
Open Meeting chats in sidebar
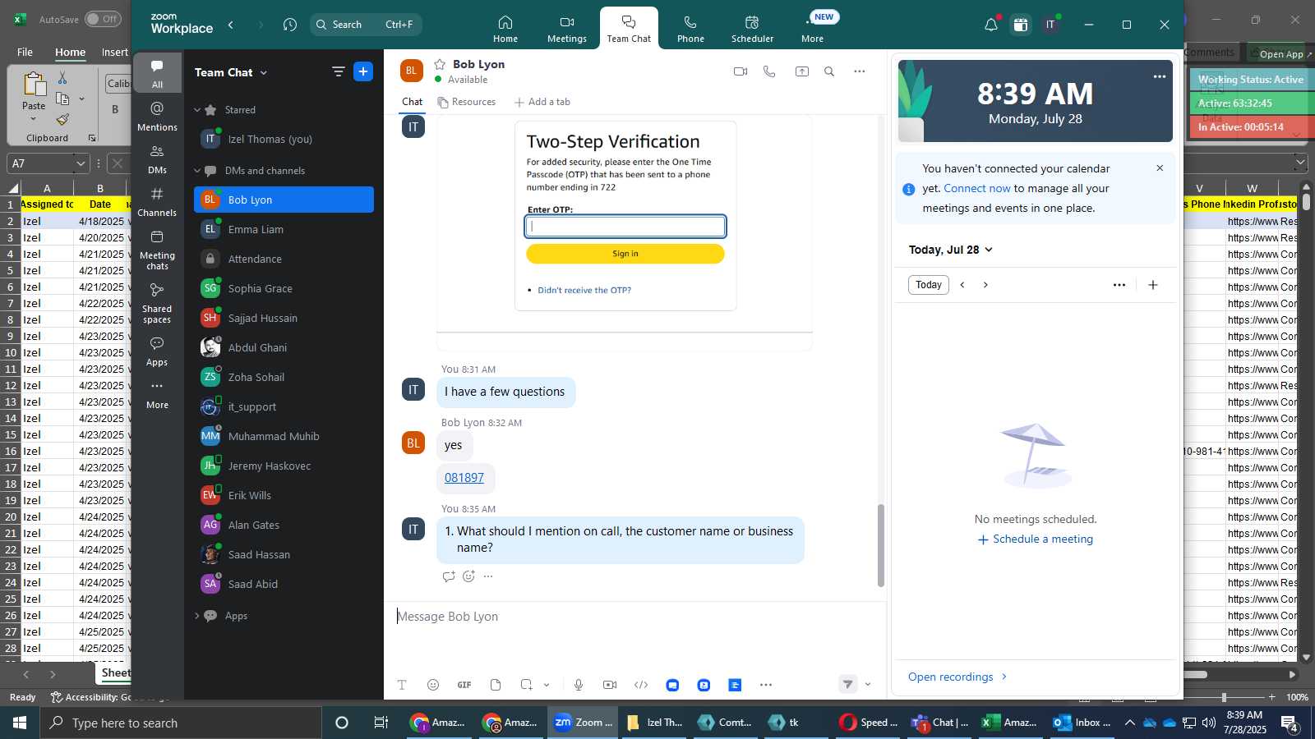coord(157,250)
